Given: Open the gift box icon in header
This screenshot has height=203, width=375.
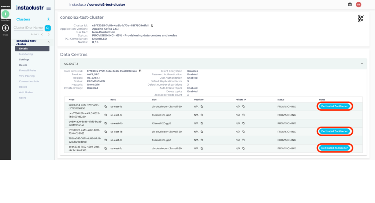Looking at the screenshot, I should (x=349, y=4).
